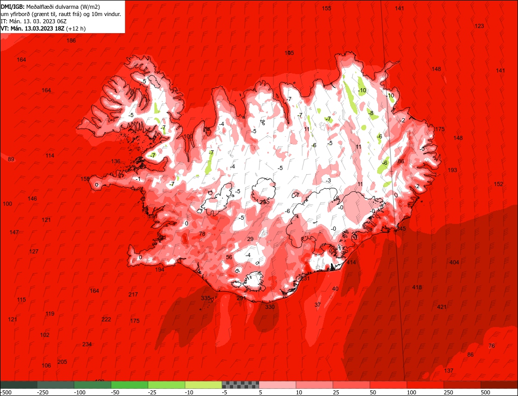
Task: Click the value 335 on the map
Action: tap(206, 298)
